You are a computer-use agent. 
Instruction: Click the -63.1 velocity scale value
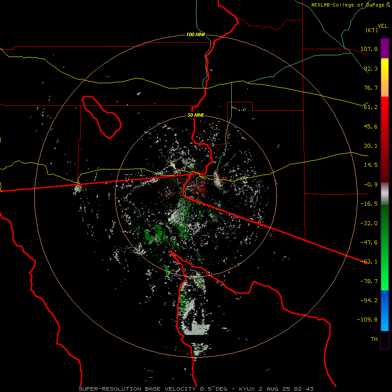coord(369,262)
